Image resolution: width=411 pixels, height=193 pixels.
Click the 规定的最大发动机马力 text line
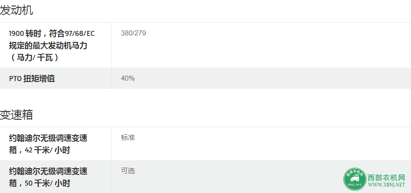[48, 46]
